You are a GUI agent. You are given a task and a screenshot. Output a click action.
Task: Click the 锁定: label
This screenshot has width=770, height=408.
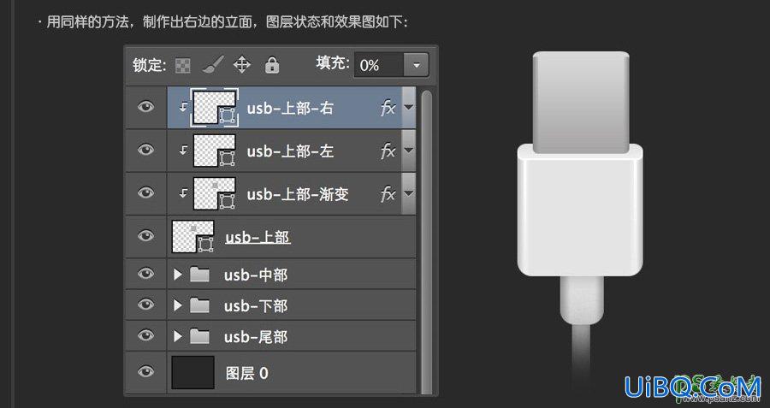[150, 65]
